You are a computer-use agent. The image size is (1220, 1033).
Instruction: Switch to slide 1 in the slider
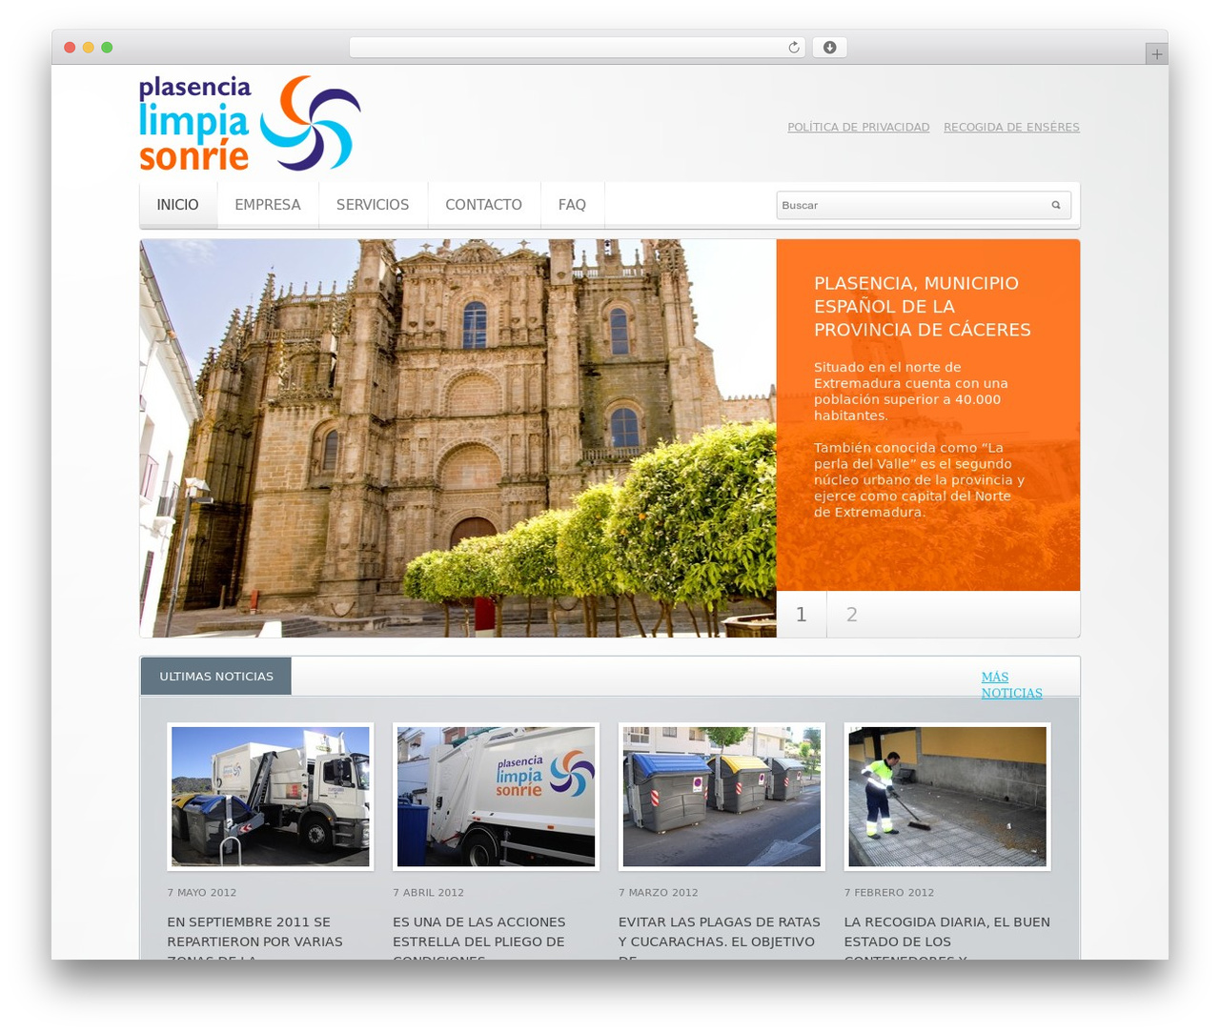(x=802, y=615)
